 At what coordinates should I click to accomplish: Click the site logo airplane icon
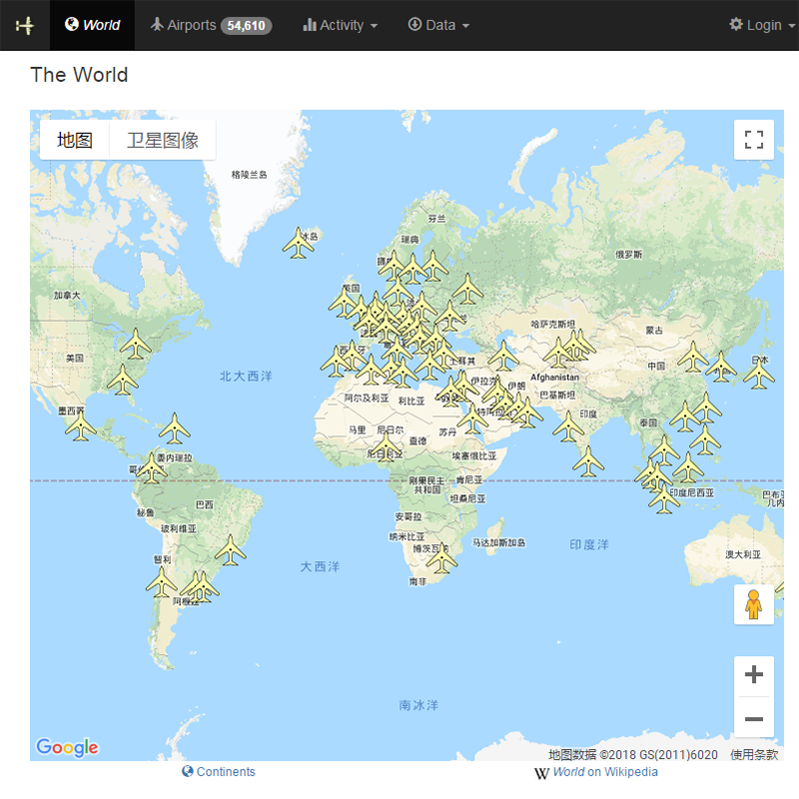pos(25,25)
